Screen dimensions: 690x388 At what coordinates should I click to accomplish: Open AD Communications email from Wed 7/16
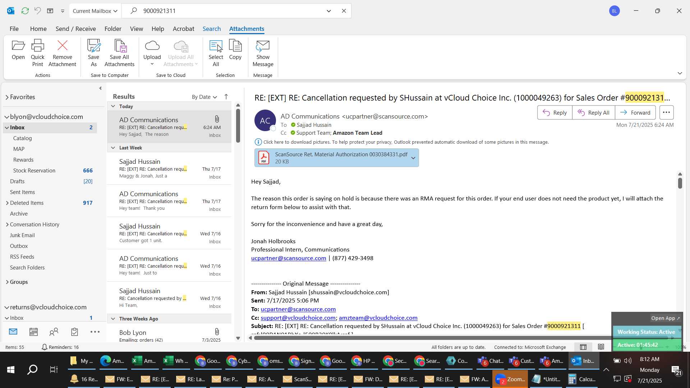tap(169, 265)
